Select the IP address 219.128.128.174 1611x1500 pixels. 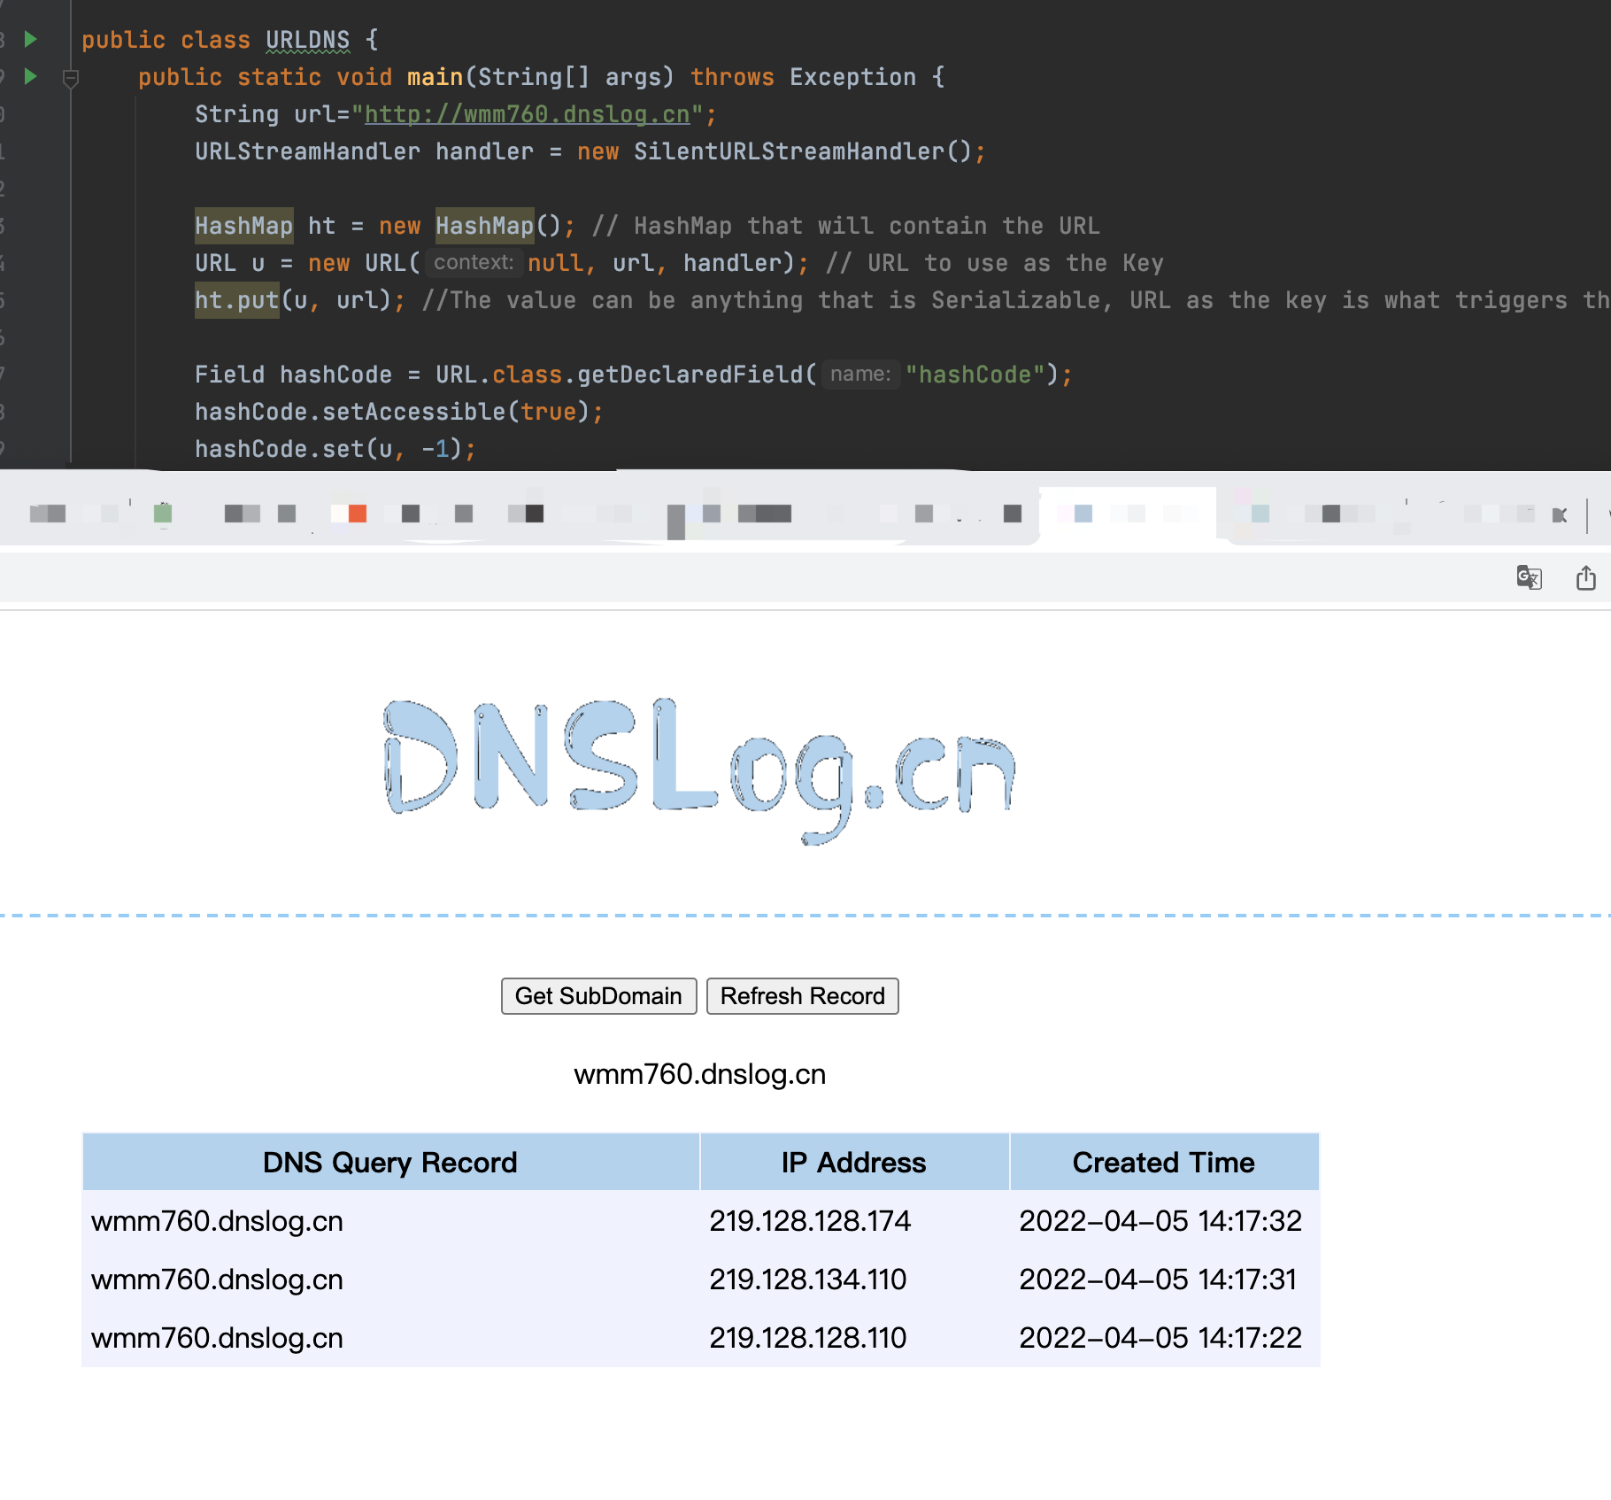click(810, 1221)
